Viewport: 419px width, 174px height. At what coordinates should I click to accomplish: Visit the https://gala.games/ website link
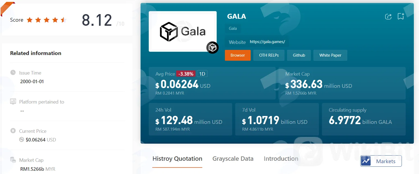(267, 42)
